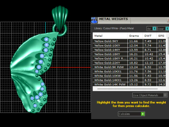Click the 11.56 grams value
Viewport: 169px width, 127px height.
coord(133,76)
